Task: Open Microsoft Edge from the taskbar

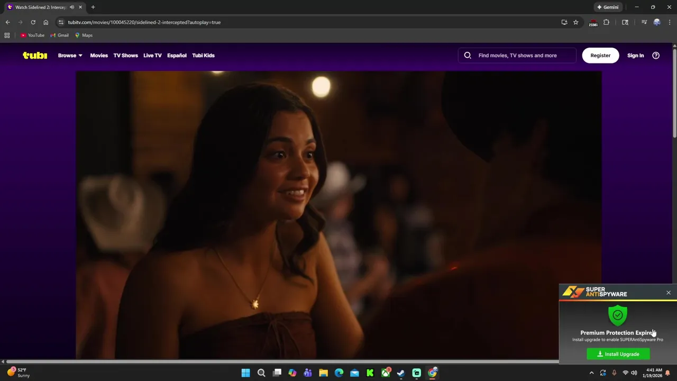Action: click(x=339, y=373)
